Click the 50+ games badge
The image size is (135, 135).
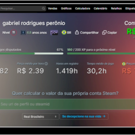[x=54, y=33]
